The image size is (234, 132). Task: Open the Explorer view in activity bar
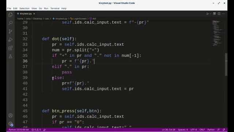[x=11, y=15]
